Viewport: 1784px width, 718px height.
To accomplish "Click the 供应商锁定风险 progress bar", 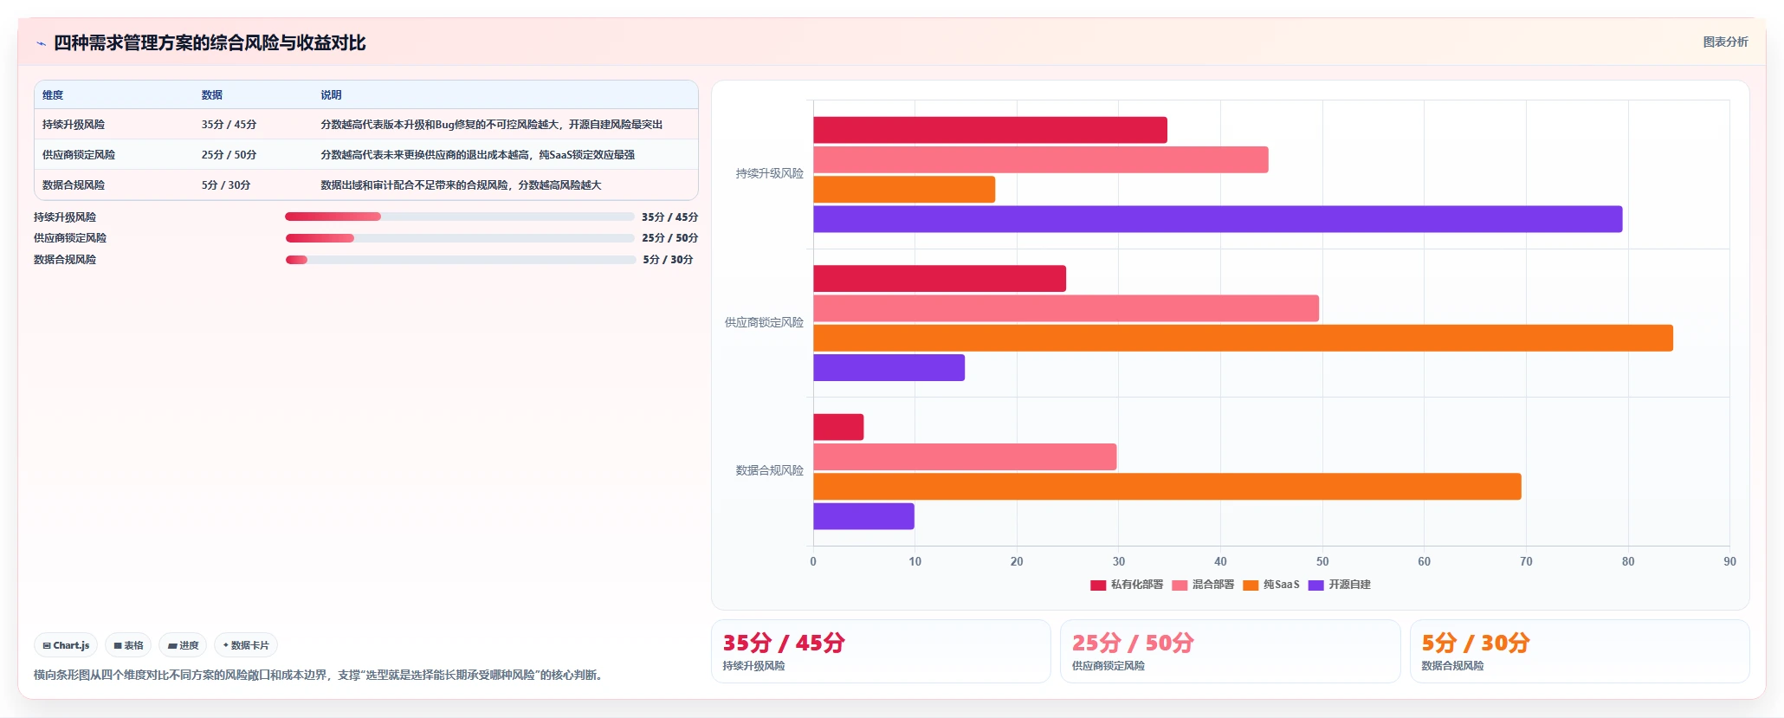I will pyautogui.click(x=460, y=238).
